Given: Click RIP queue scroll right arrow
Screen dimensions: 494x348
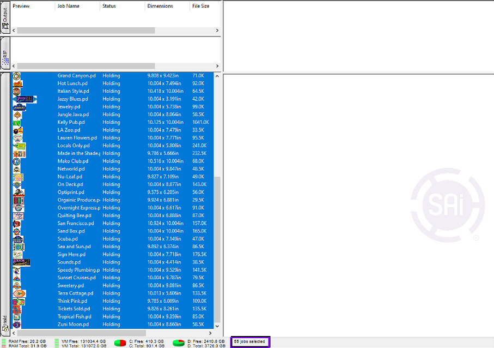Looking at the screenshot, I should coord(217,66).
